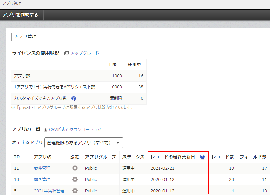Click the アプリの一覧 heading
This screenshot has width=270, height=195.
click(x=26, y=129)
